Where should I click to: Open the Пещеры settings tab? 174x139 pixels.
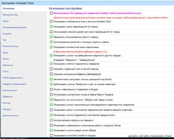tap(7, 109)
